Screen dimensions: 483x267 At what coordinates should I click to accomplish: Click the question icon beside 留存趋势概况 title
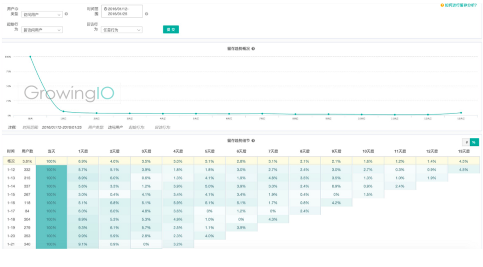[x=253, y=49]
